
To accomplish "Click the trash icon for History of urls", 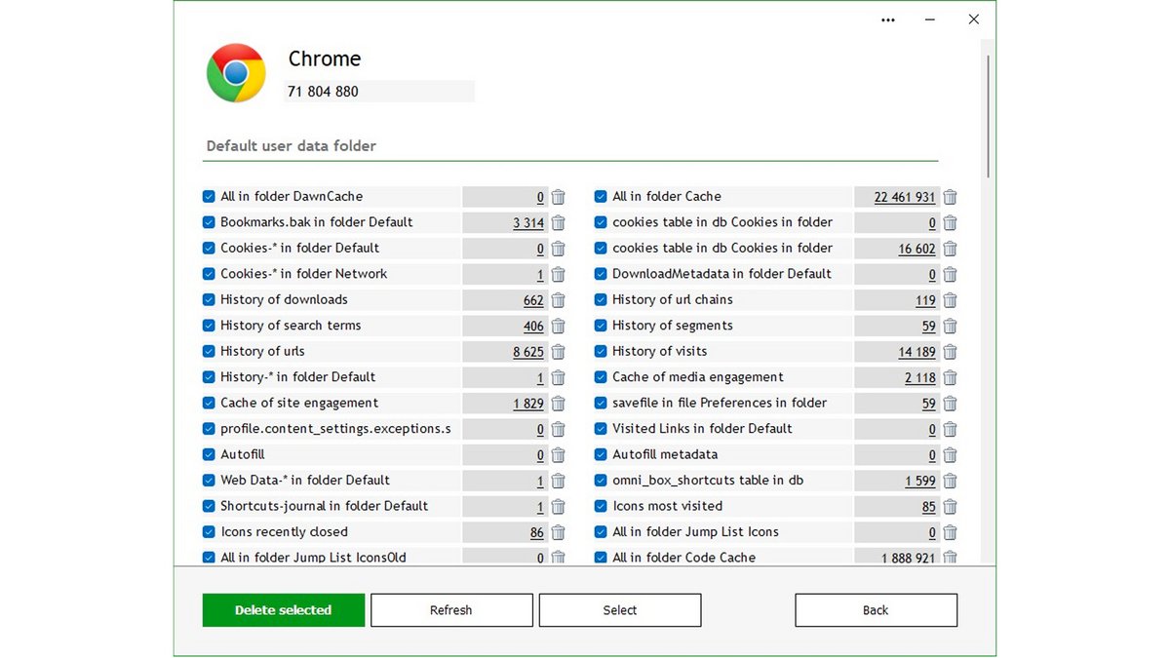I will click(557, 351).
